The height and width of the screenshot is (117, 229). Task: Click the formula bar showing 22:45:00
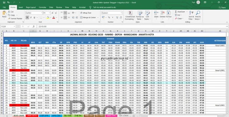tap(132, 27)
